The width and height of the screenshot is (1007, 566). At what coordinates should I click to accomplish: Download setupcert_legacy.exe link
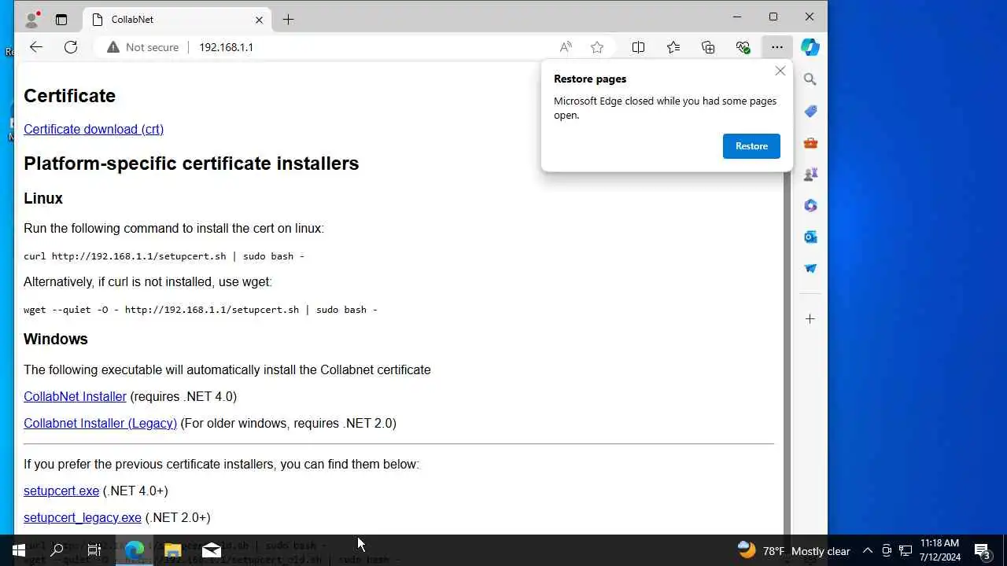pos(83,517)
